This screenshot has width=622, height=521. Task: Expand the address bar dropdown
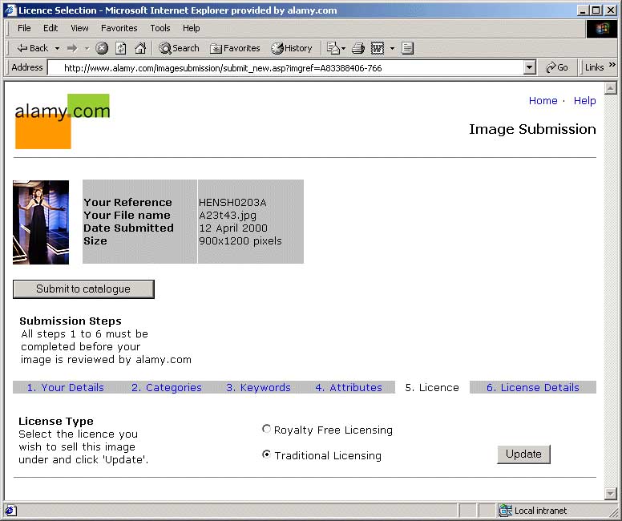click(x=529, y=68)
